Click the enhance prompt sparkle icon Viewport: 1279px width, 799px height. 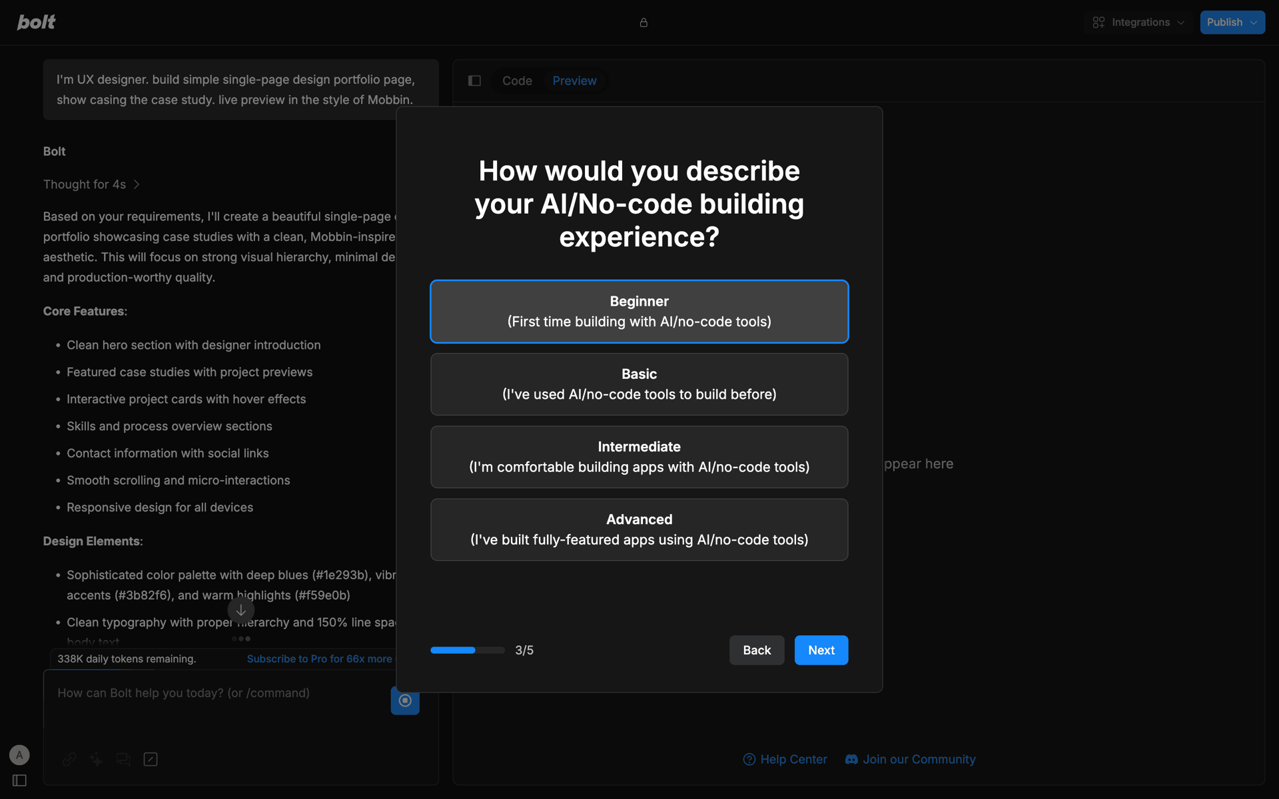tap(97, 759)
